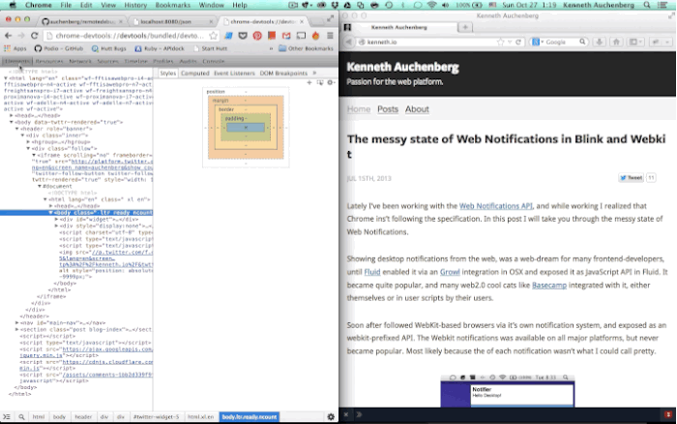The height and width of the screenshot is (424, 677).
Task: Open the Firefox downloads button
Action: (600, 42)
